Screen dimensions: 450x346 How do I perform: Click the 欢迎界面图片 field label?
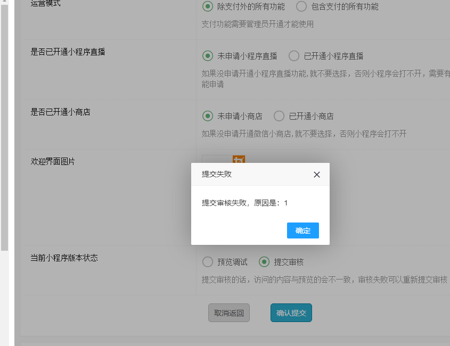pyautogui.click(x=53, y=161)
